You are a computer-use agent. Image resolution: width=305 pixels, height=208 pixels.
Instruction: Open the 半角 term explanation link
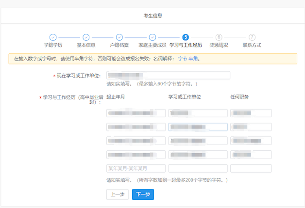[193, 59]
